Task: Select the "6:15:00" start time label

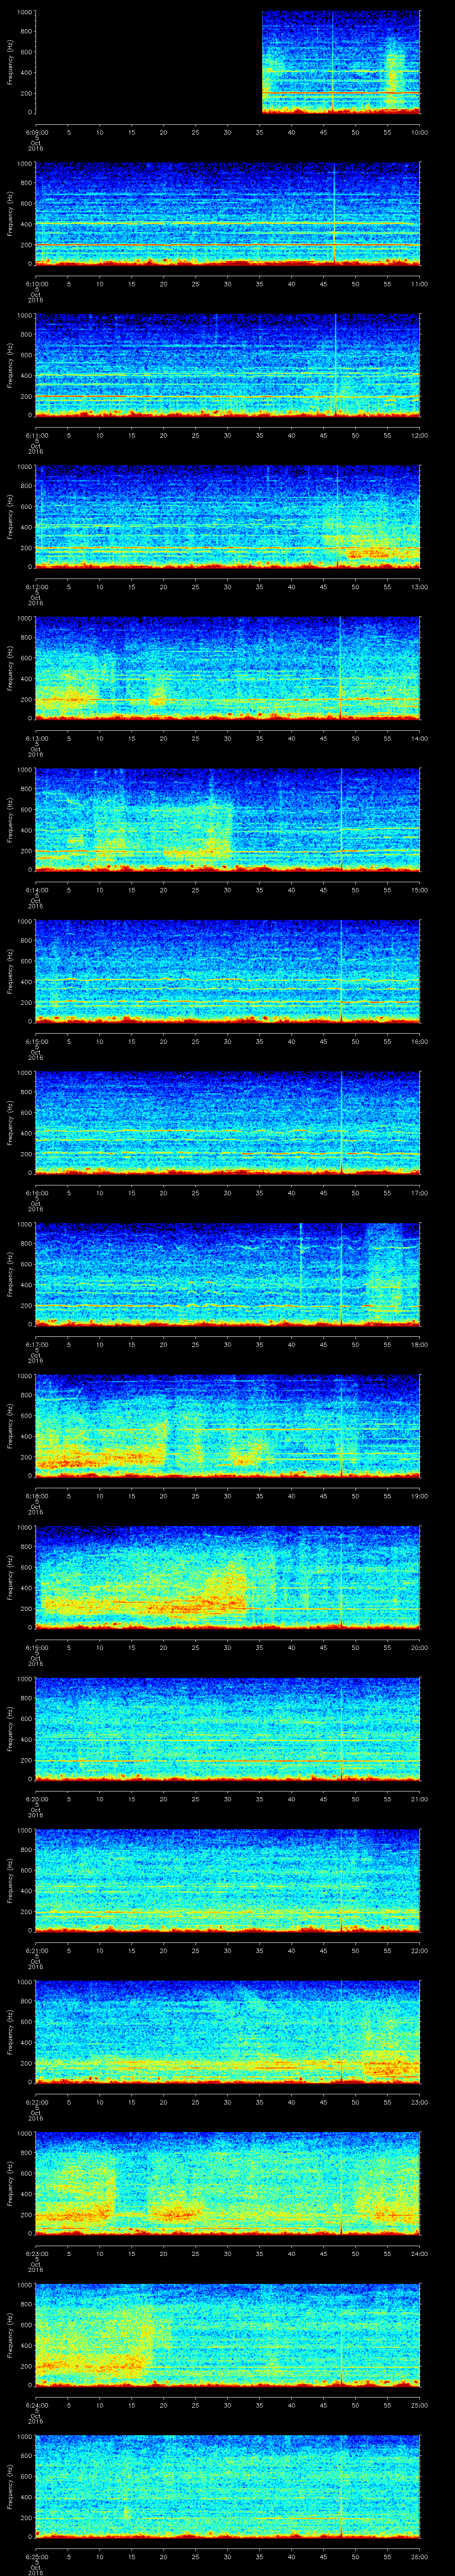Action: [x=36, y=1041]
